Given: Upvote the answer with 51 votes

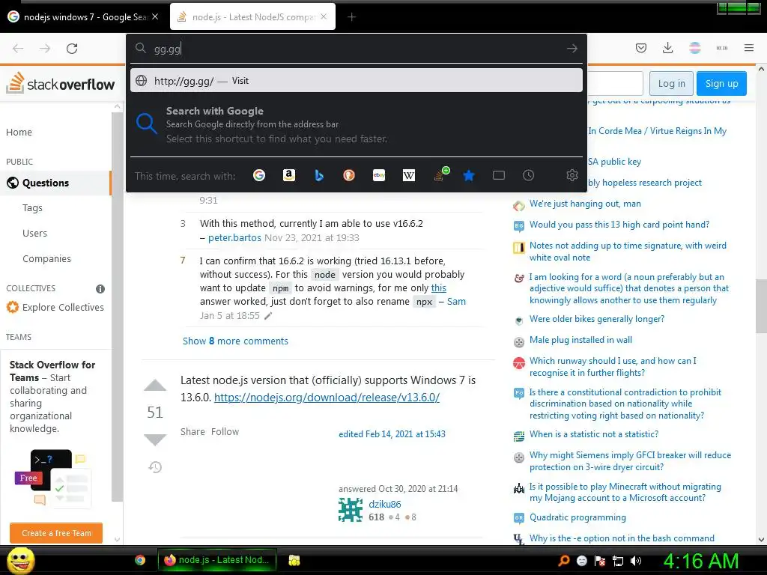Looking at the screenshot, I should 155,386.
